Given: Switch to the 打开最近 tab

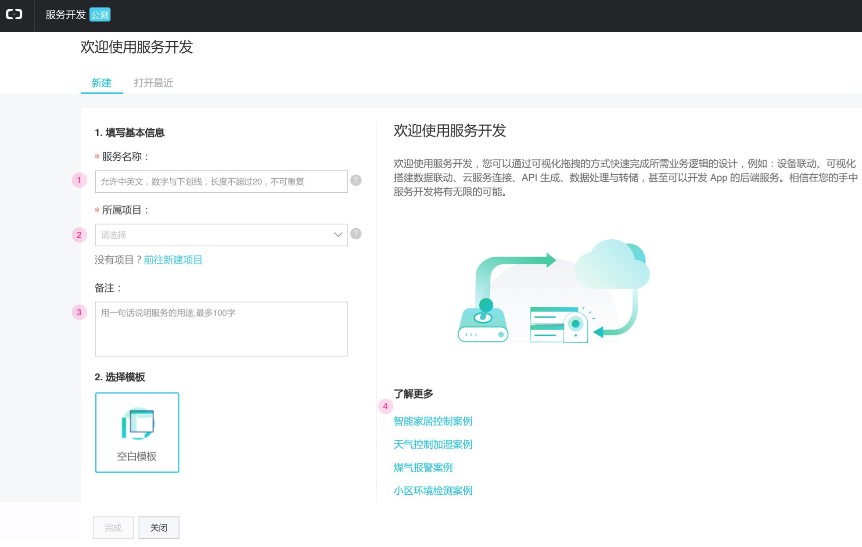Looking at the screenshot, I should pyautogui.click(x=154, y=83).
